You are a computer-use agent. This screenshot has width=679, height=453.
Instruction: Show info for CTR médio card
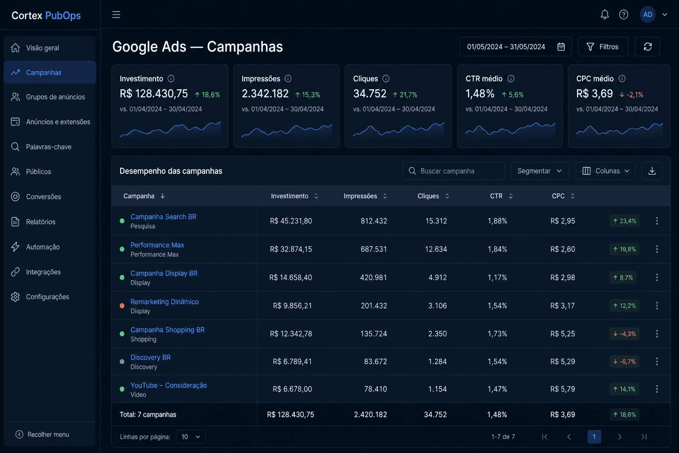click(511, 78)
